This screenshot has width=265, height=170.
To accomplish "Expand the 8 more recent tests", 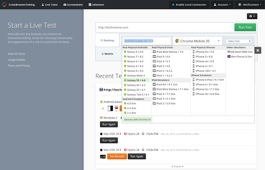I will 178,166.
